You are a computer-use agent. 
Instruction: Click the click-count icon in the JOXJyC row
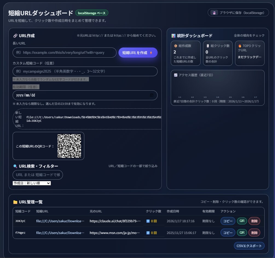click(x=148, y=221)
